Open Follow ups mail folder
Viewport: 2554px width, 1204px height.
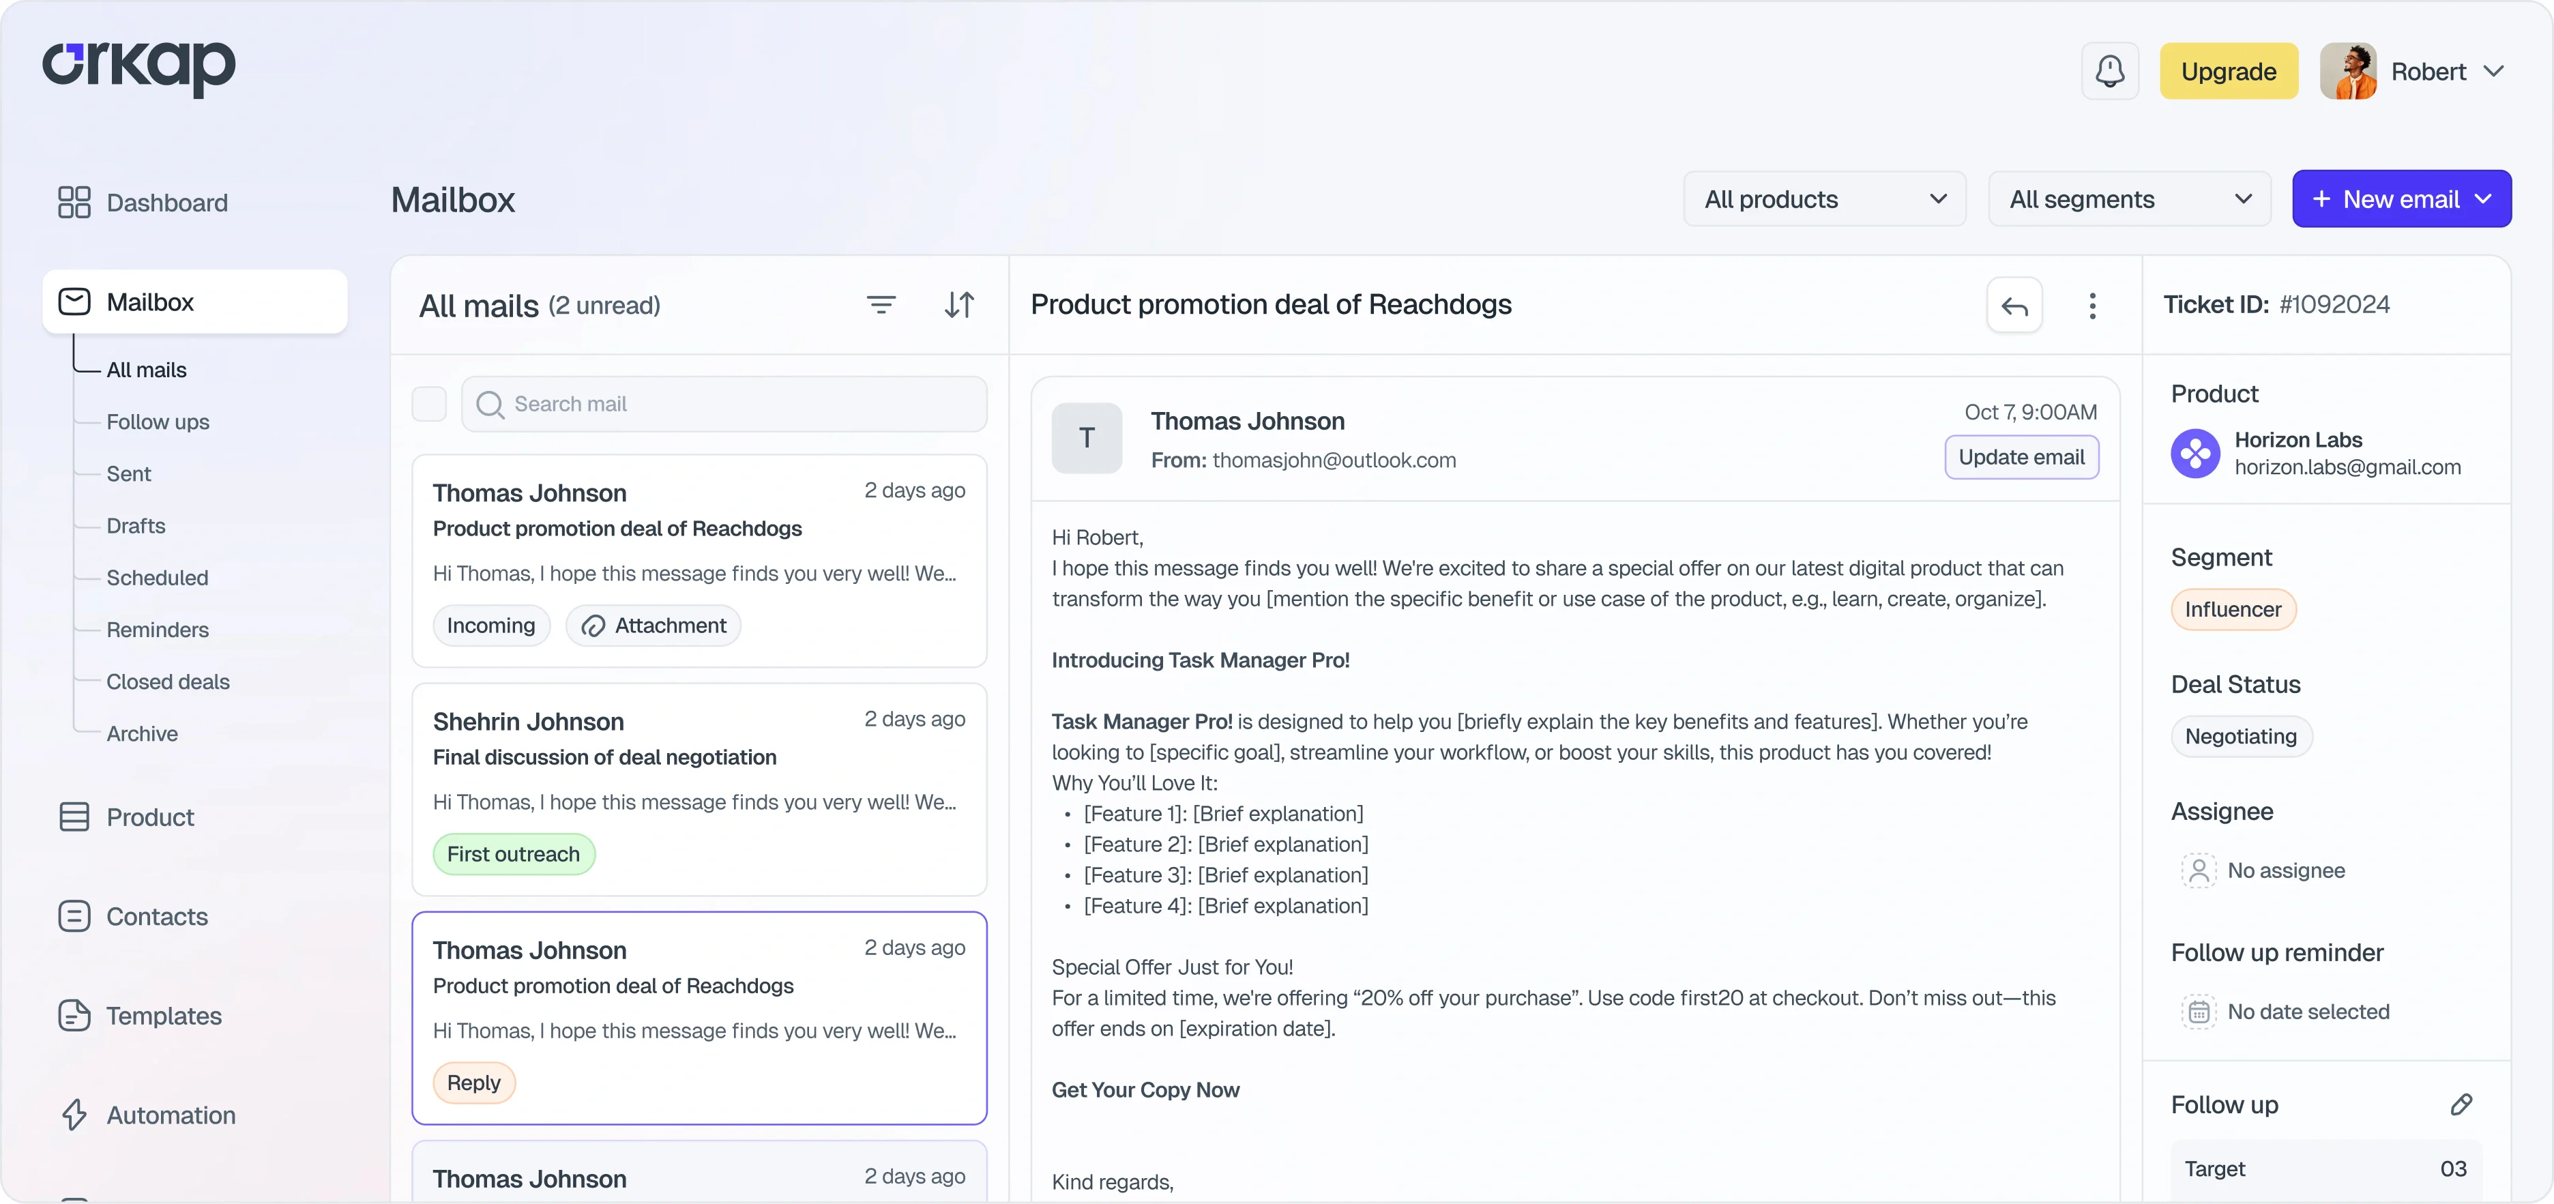(158, 422)
